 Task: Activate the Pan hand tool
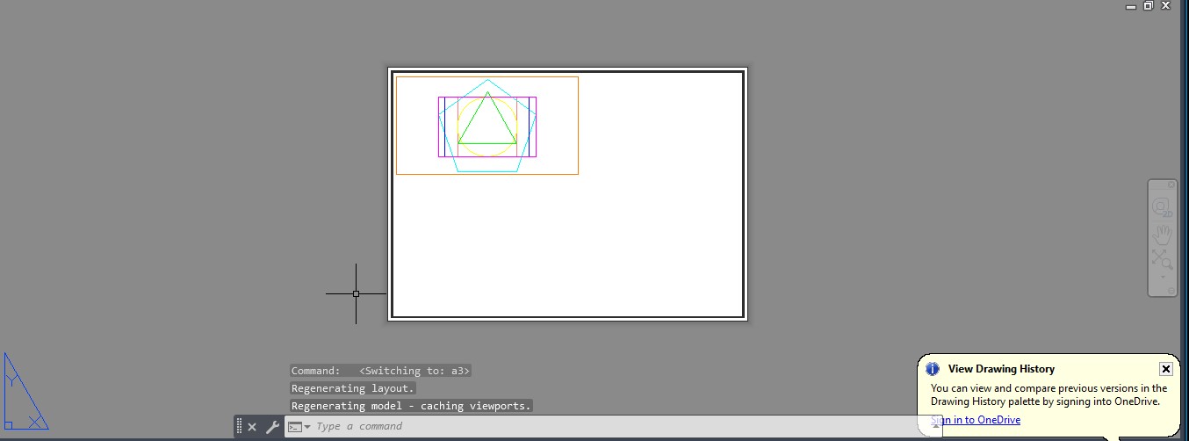click(1162, 235)
